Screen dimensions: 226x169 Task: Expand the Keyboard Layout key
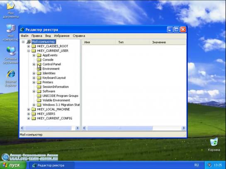coord(34,78)
